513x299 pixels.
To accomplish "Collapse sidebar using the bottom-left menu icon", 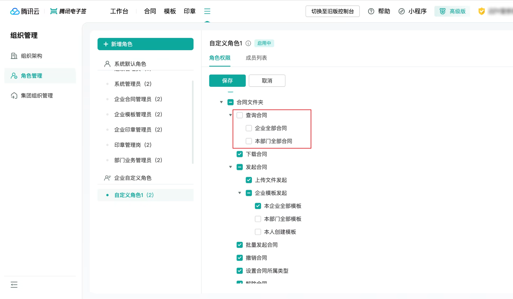I will (x=14, y=285).
